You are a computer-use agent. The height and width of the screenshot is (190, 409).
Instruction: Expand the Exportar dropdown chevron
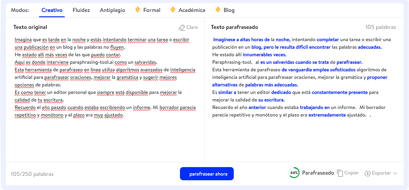[395, 173]
